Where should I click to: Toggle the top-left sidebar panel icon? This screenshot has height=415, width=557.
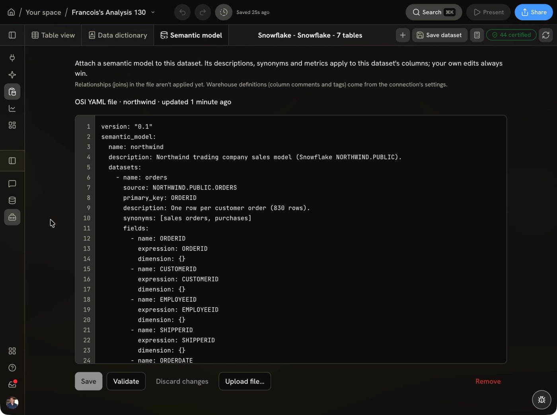pyautogui.click(x=12, y=35)
